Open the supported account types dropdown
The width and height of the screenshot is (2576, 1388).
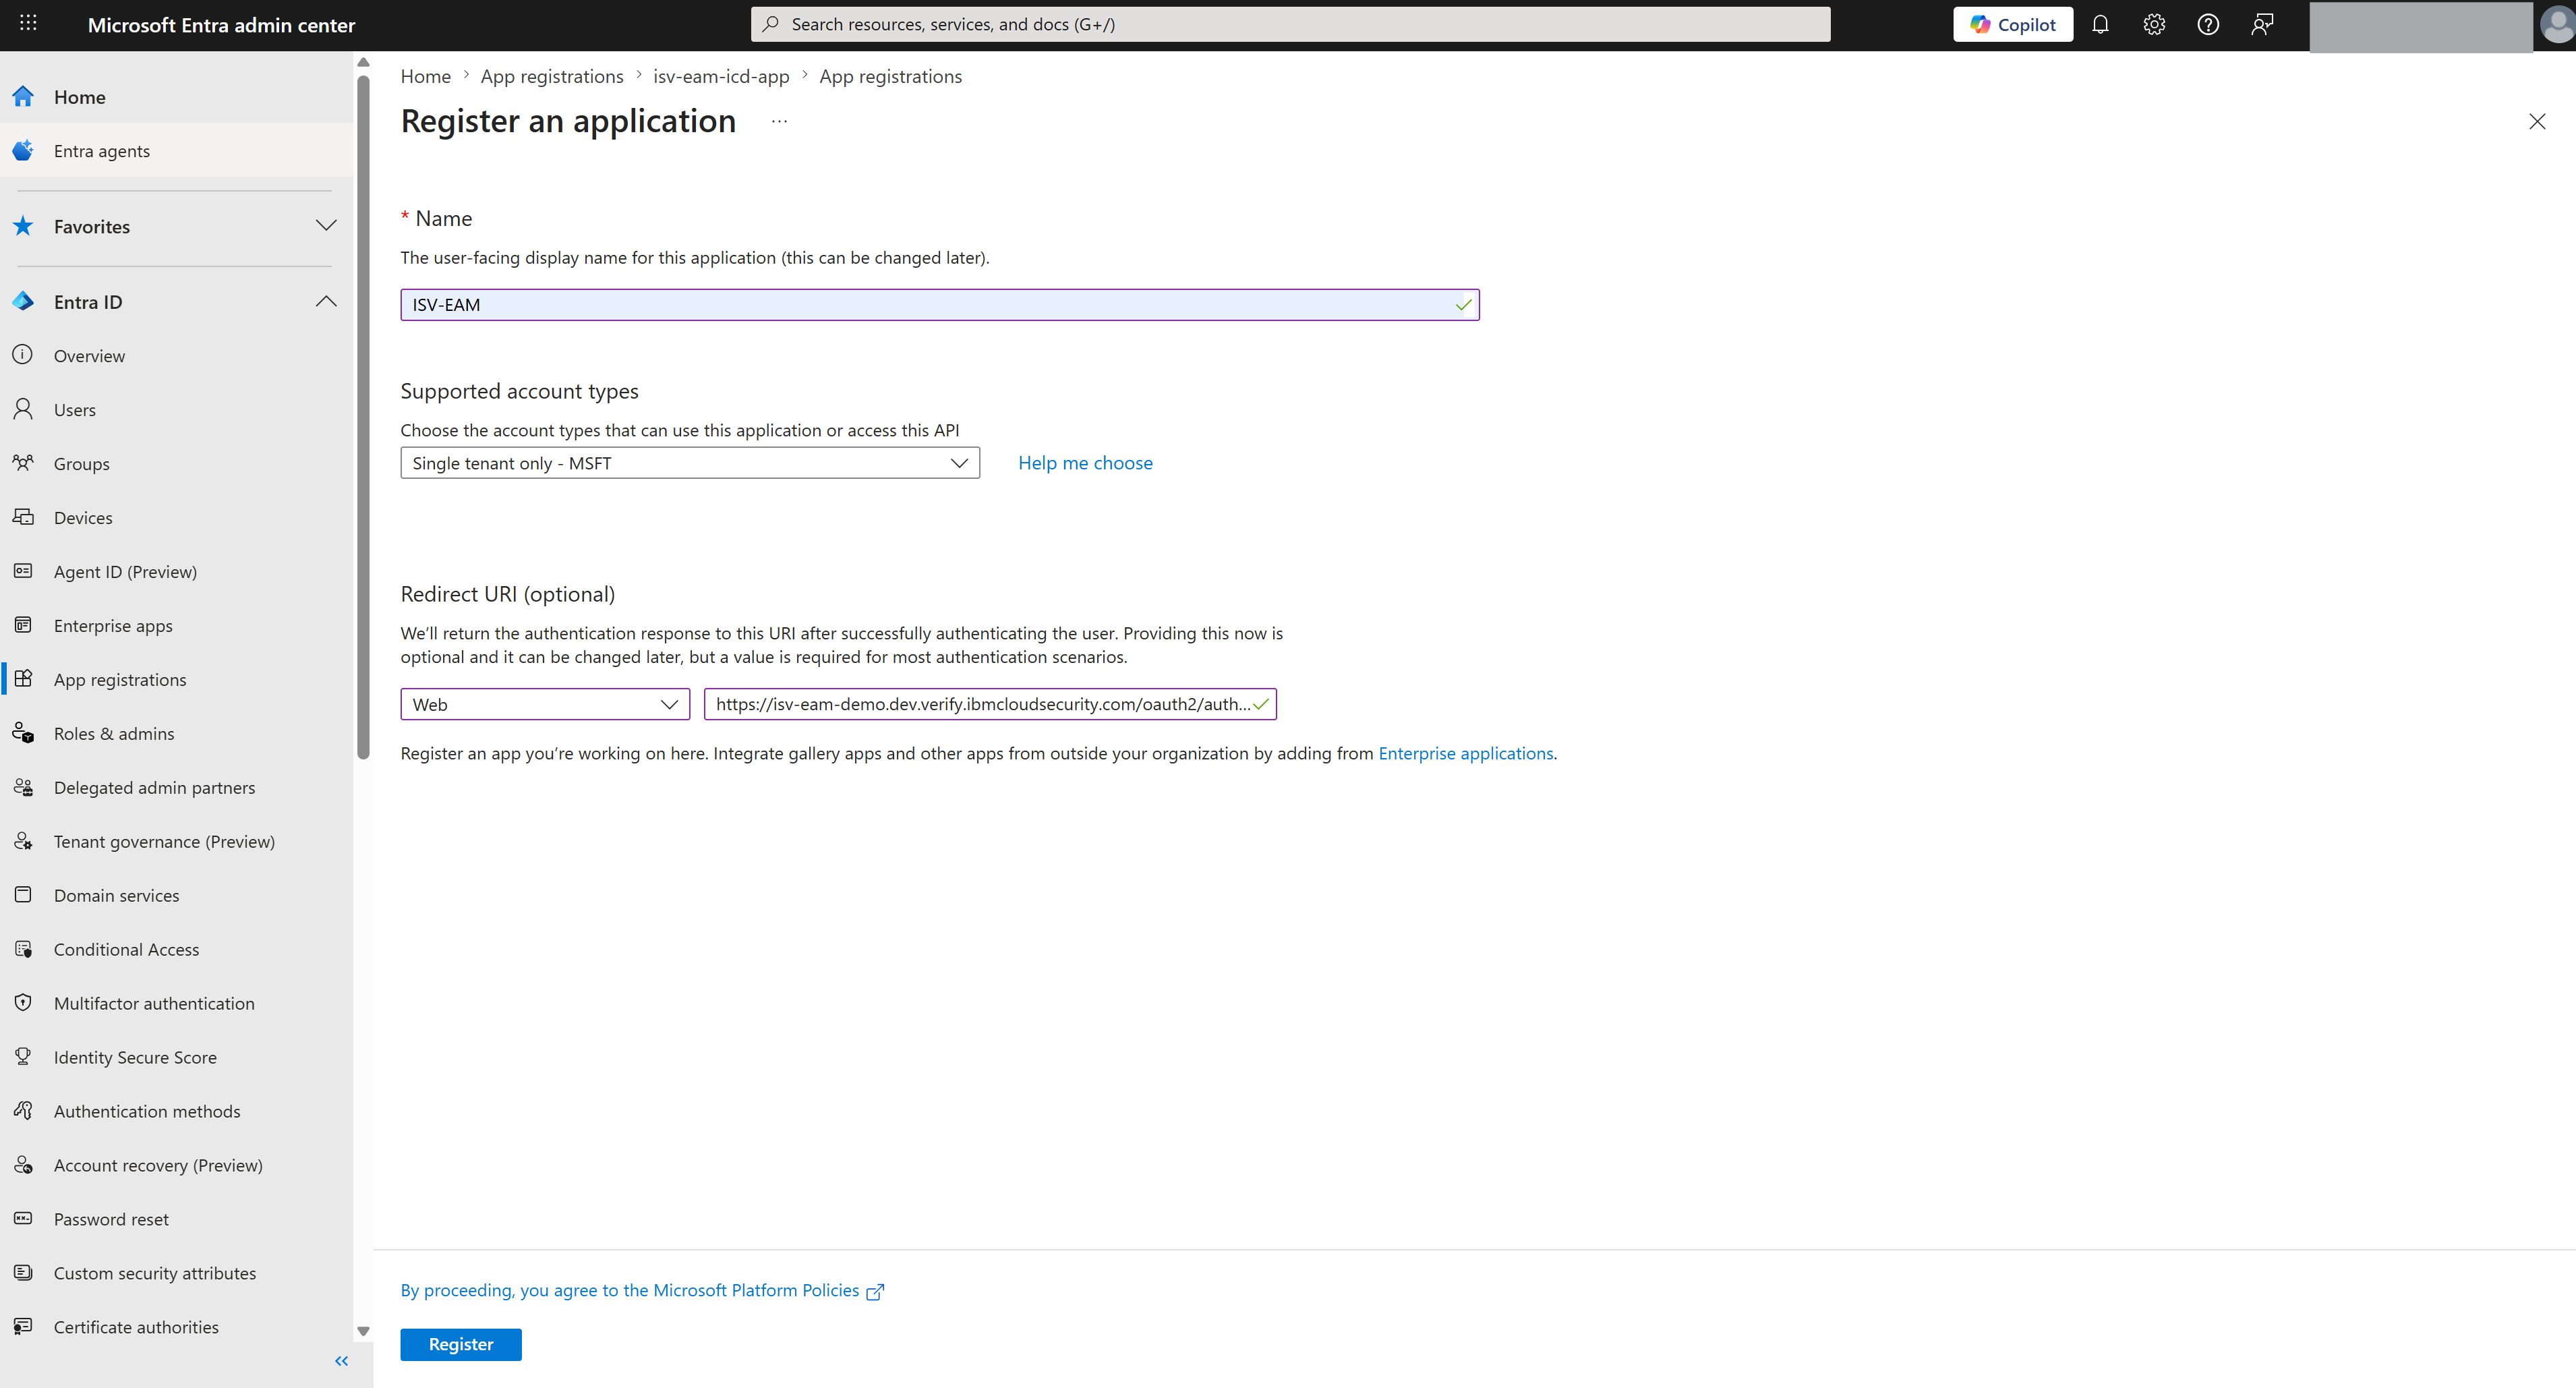(690, 463)
